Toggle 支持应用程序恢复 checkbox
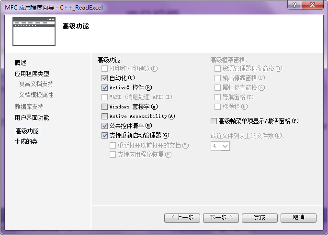The height and width of the screenshot is (235, 328). click(113, 155)
